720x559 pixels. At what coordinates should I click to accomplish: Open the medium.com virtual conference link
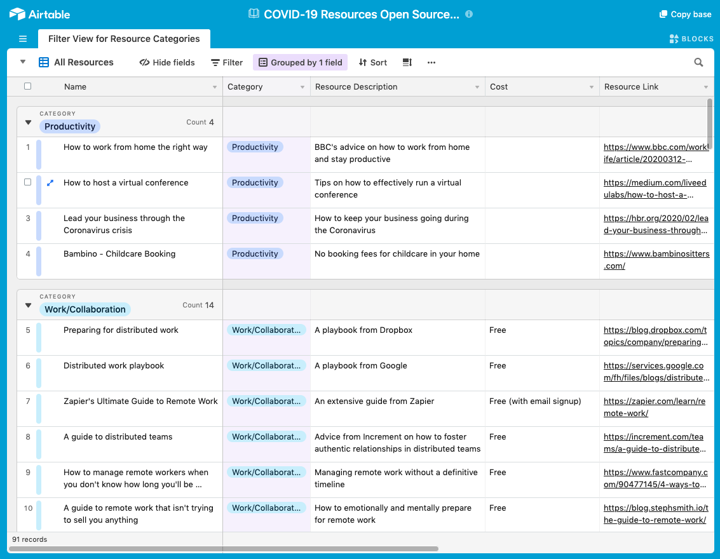(655, 189)
